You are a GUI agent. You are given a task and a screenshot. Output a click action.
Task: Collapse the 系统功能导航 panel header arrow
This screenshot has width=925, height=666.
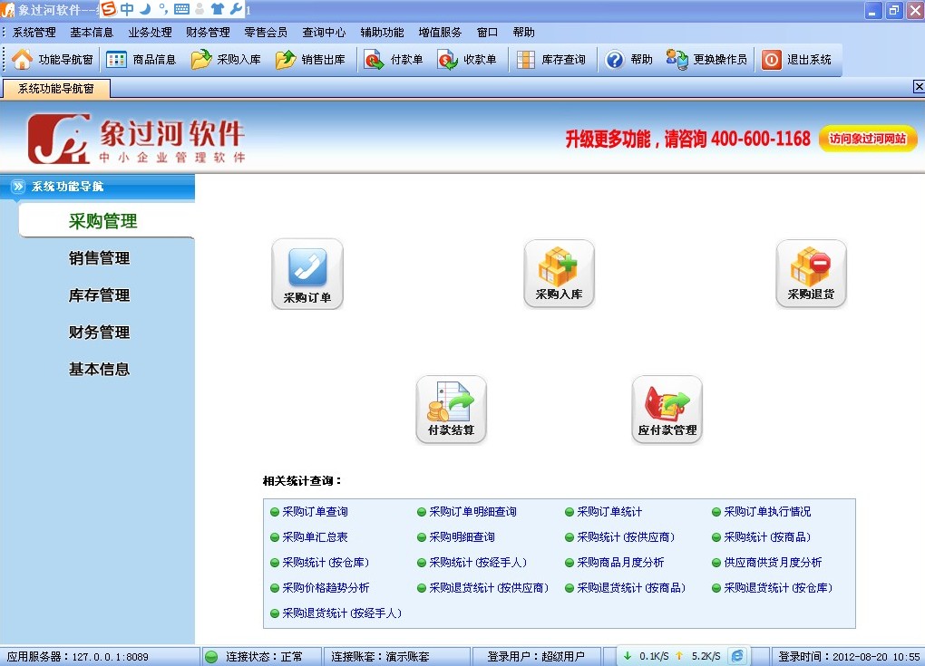point(18,187)
